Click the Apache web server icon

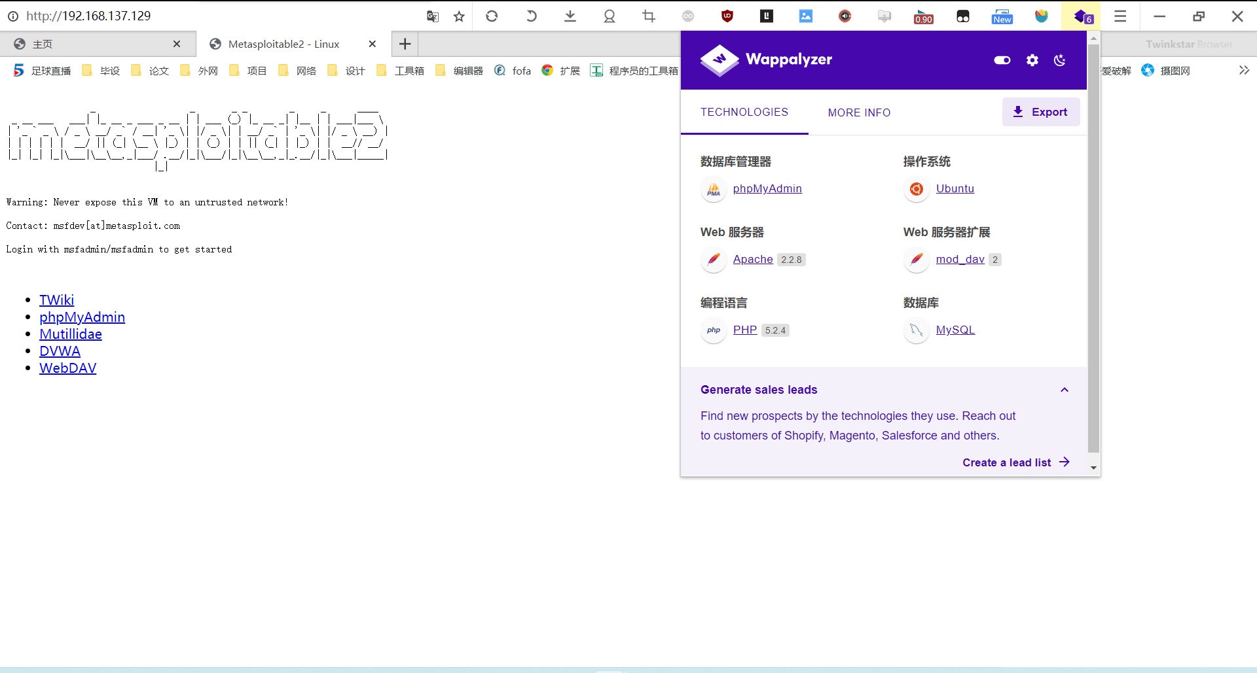[x=713, y=260]
